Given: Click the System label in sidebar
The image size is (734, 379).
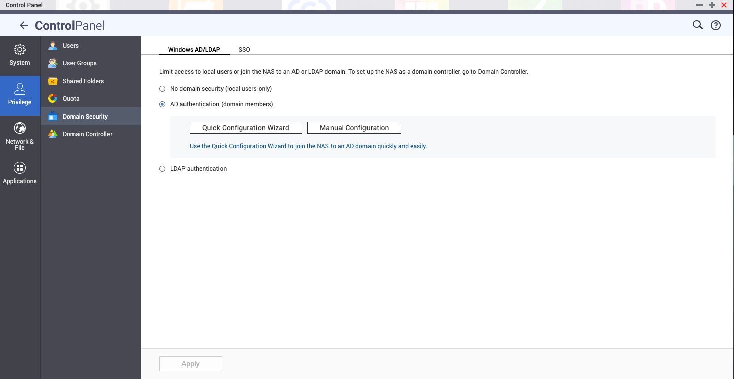Looking at the screenshot, I should [20, 63].
